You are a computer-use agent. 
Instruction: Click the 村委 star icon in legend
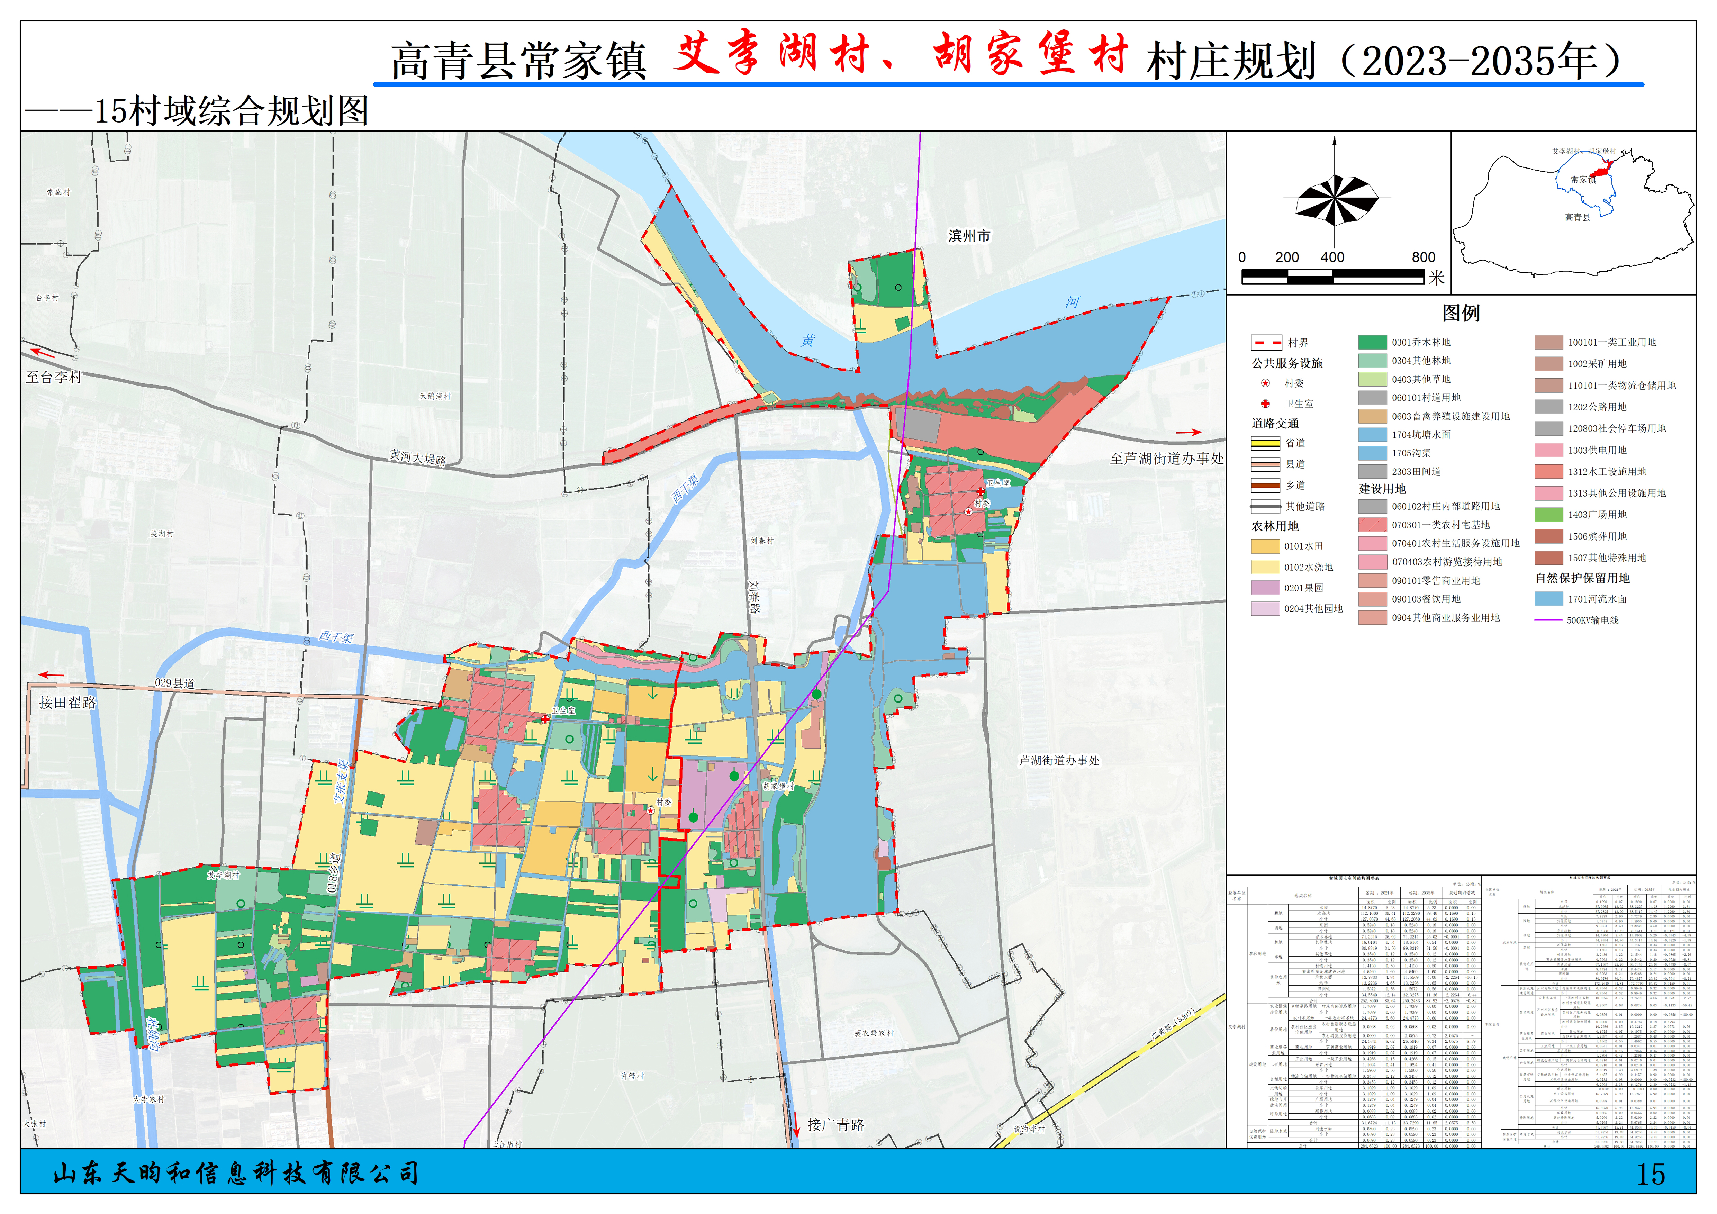coord(1265,383)
